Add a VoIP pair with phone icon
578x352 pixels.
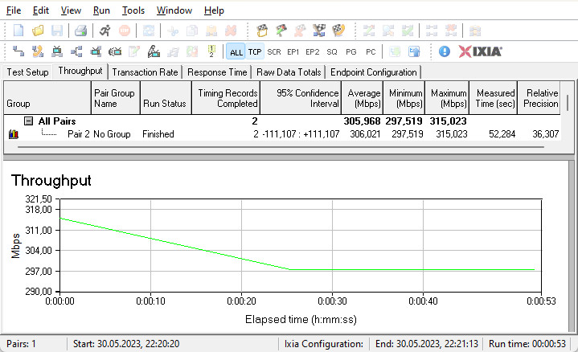[x=38, y=51]
